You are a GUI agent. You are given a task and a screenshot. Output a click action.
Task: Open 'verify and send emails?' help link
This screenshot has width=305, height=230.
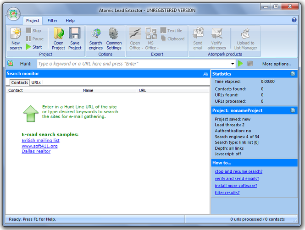tap(237, 179)
